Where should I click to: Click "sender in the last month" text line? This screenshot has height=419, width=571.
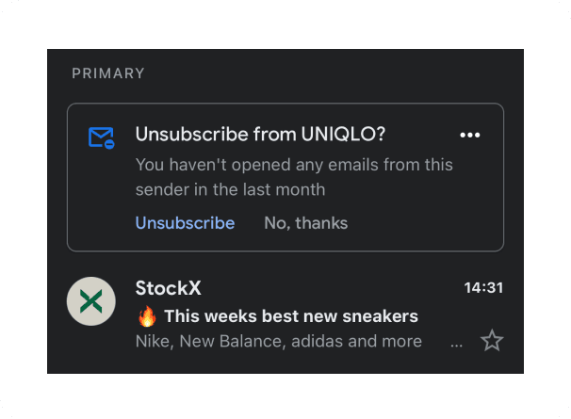pos(230,189)
